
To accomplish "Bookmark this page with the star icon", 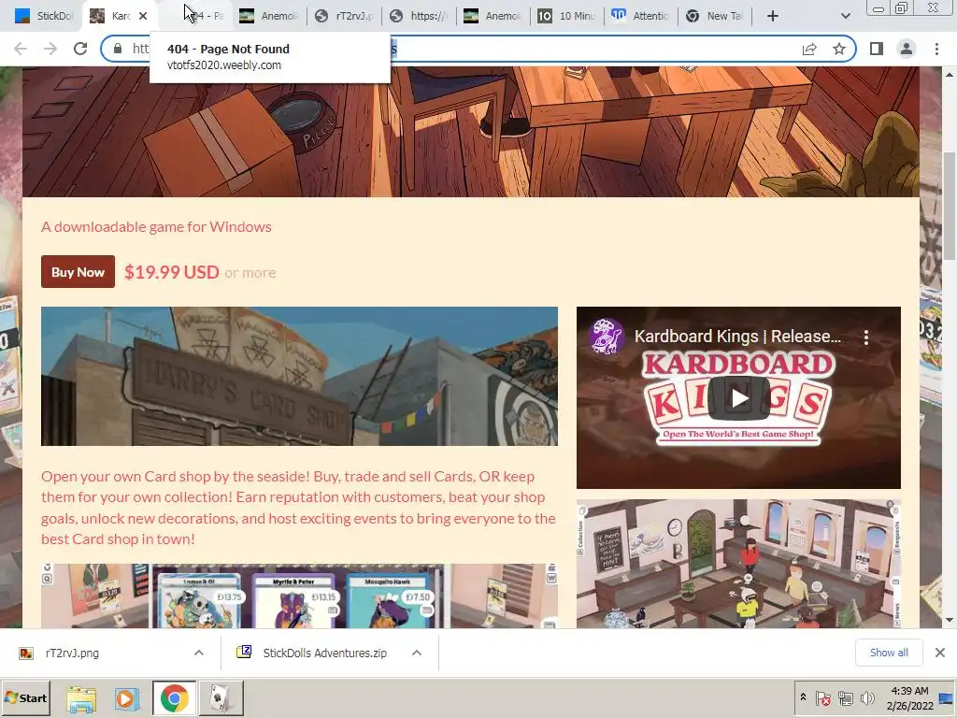I will click(x=839, y=49).
